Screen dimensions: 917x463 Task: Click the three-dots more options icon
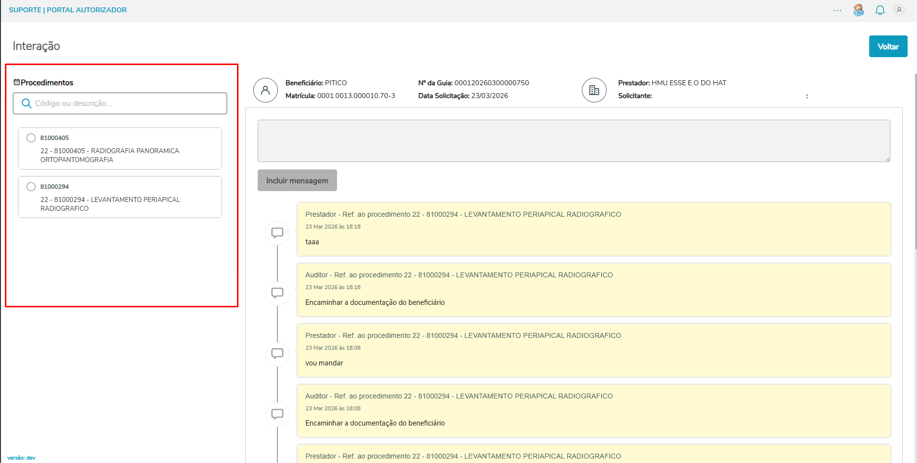(x=837, y=10)
